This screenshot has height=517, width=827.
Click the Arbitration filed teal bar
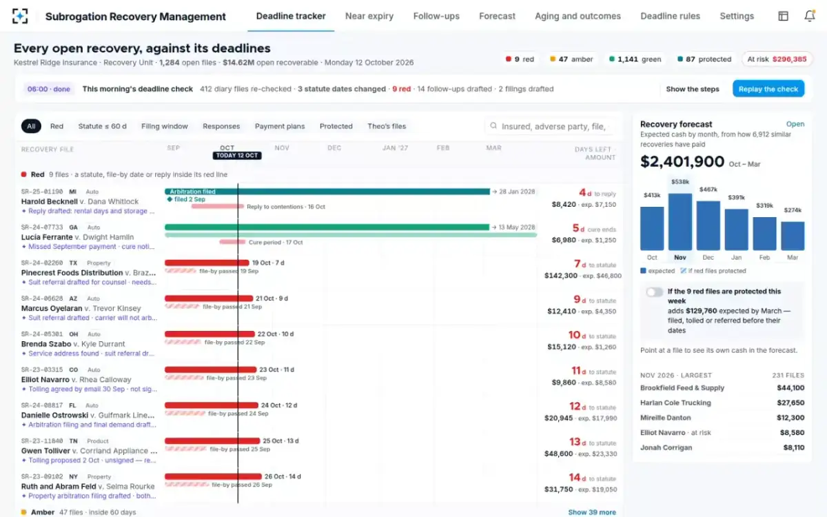tap(327, 191)
